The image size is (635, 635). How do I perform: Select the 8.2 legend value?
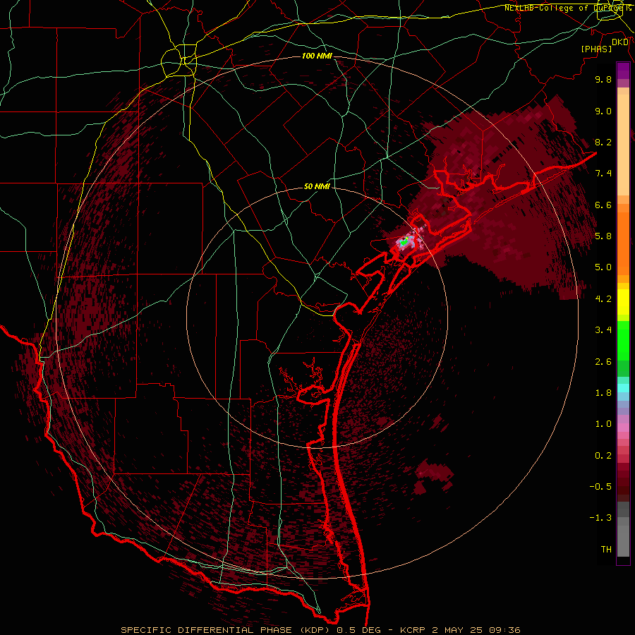[603, 142]
